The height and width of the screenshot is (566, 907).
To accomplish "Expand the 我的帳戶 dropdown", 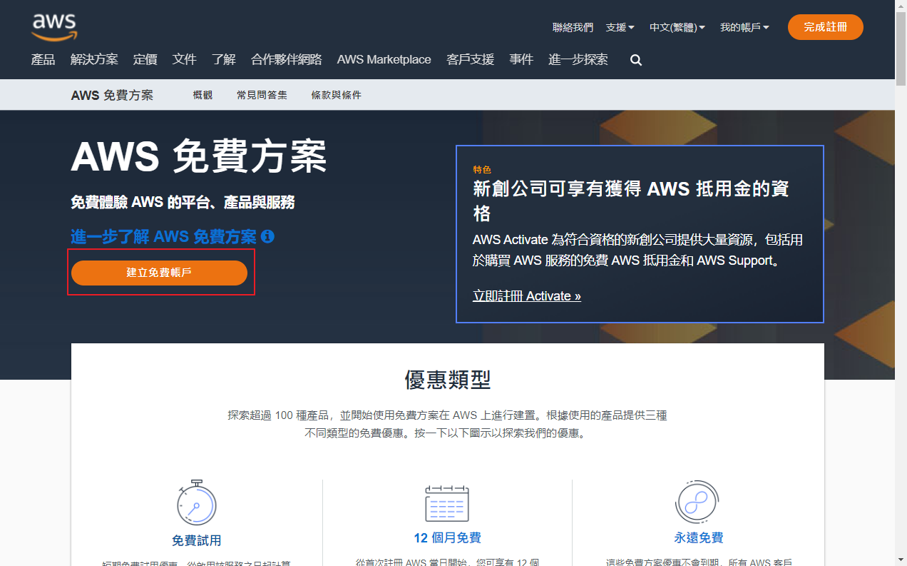I will click(744, 27).
